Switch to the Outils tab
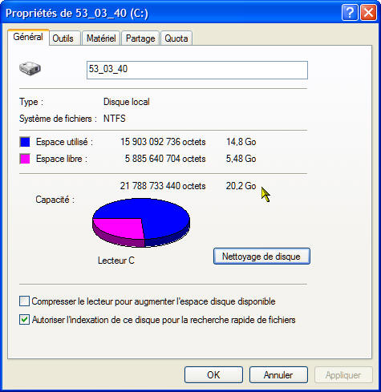Image resolution: width=381 pixels, height=392 pixels. 64,38
